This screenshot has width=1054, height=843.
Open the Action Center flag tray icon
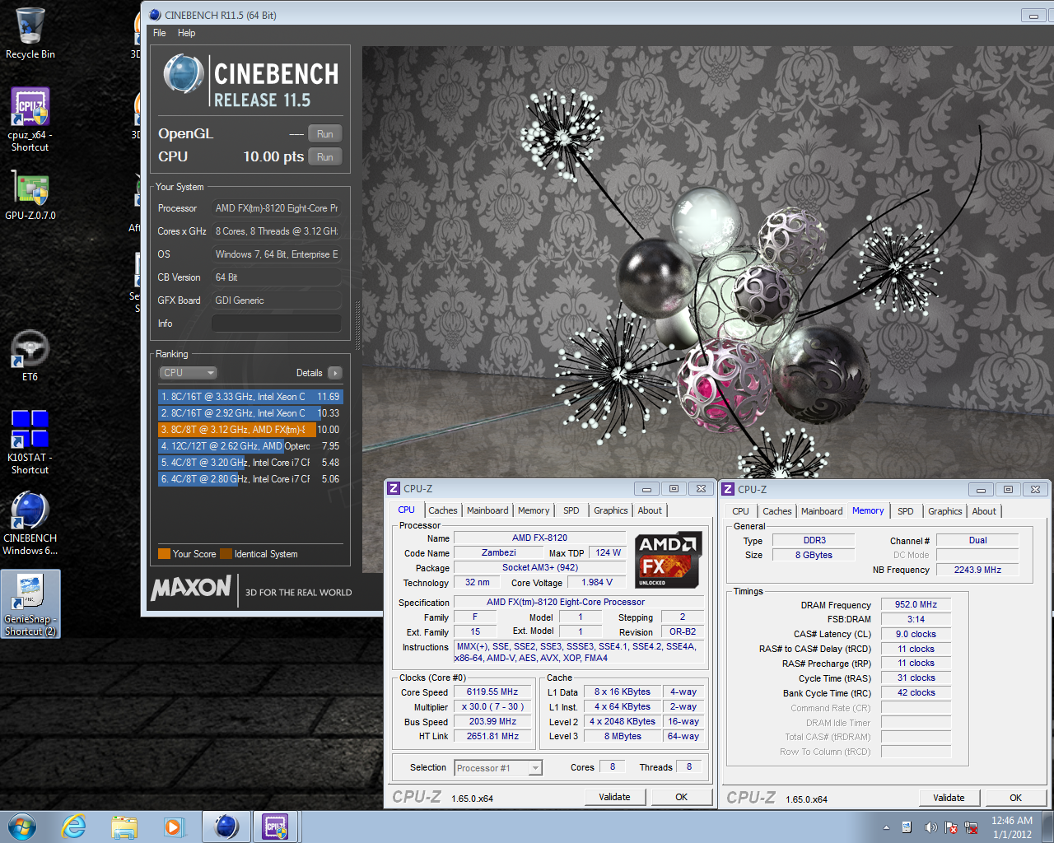[951, 827]
